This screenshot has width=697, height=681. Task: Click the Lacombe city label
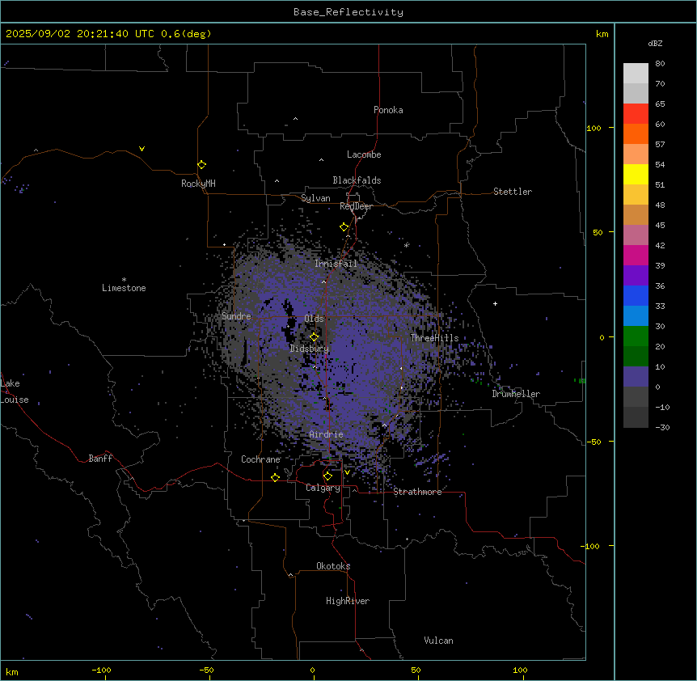(x=364, y=154)
